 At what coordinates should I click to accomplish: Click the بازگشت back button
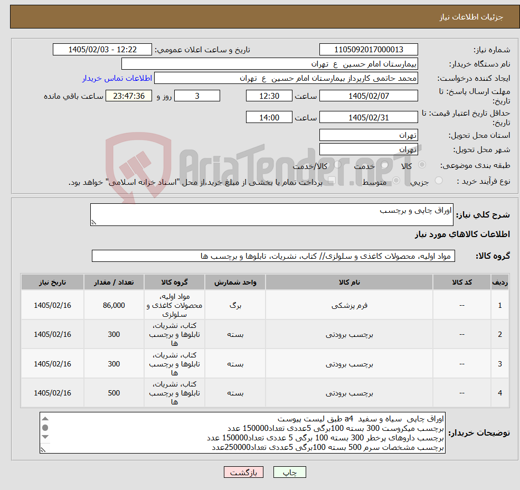click(243, 472)
